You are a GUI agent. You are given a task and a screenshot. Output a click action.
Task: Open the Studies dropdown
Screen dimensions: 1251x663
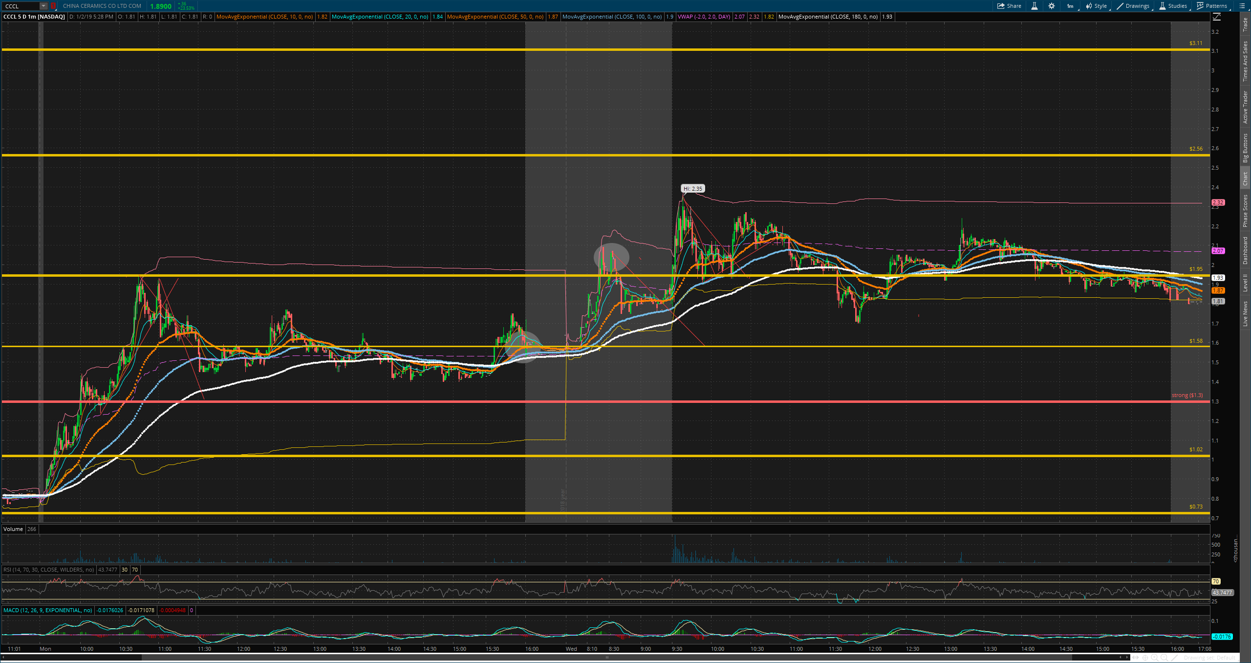tap(1173, 6)
